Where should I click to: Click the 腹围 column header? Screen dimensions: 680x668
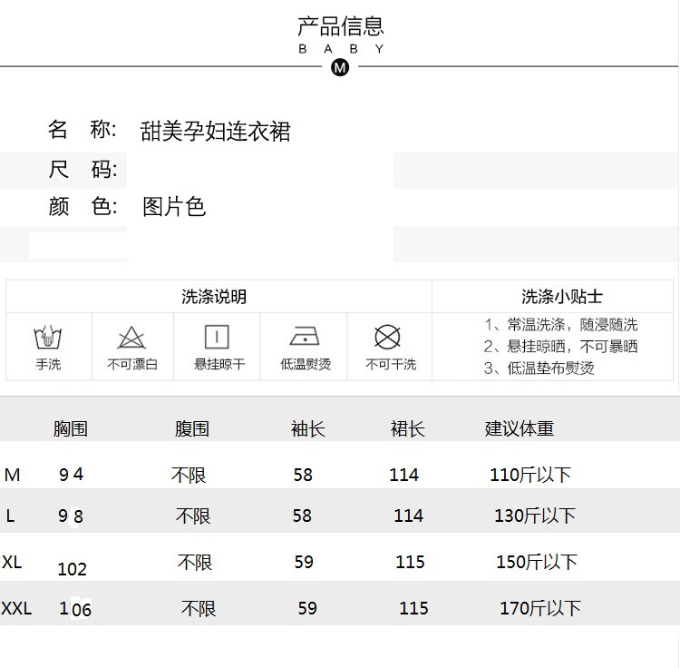coord(191,428)
